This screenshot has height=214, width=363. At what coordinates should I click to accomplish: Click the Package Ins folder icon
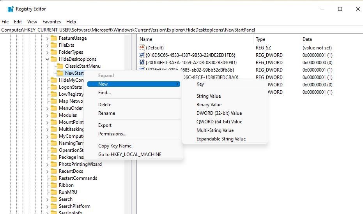point(54,157)
